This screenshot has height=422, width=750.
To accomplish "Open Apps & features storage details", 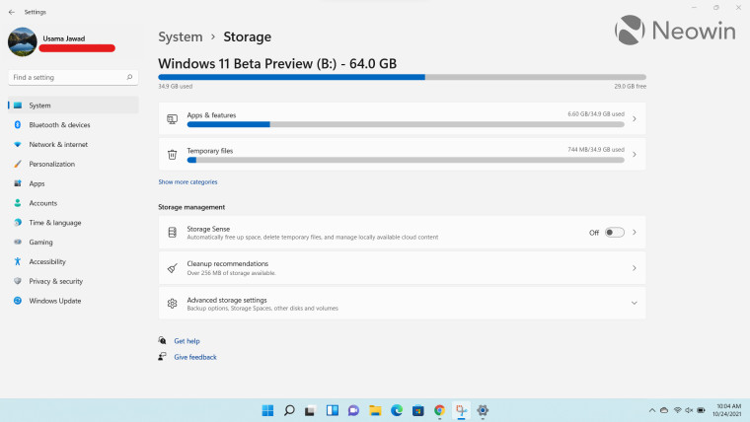I will pyautogui.click(x=403, y=118).
